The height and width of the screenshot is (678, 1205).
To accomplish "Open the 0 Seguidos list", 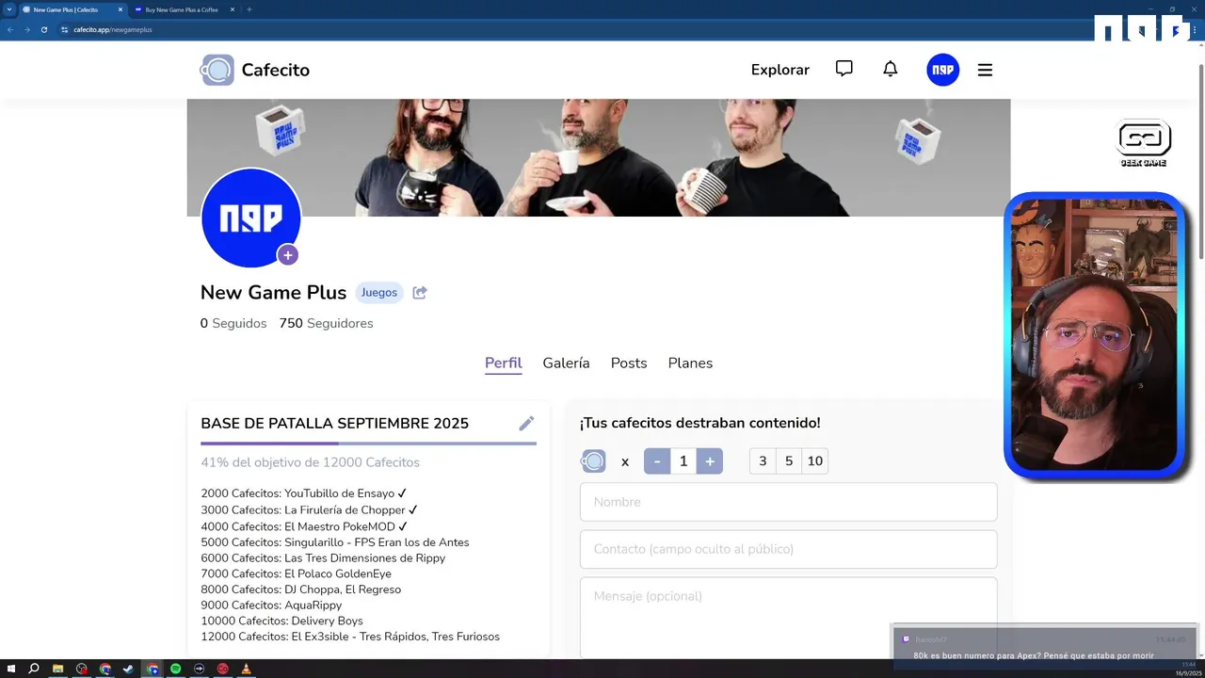I will tap(233, 323).
